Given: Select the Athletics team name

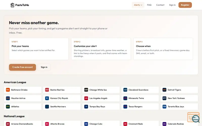Looking at the screenshot, I should coord(15,107).
